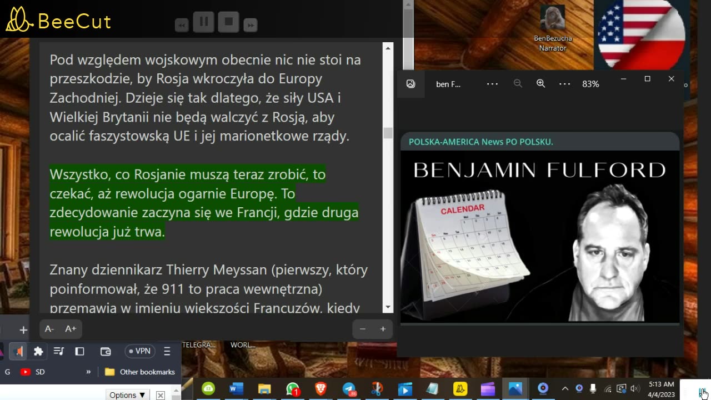Open Other bookmarks folder
Image resolution: width=711 pixels, height=400 pixels.
[x=139, y=372]
